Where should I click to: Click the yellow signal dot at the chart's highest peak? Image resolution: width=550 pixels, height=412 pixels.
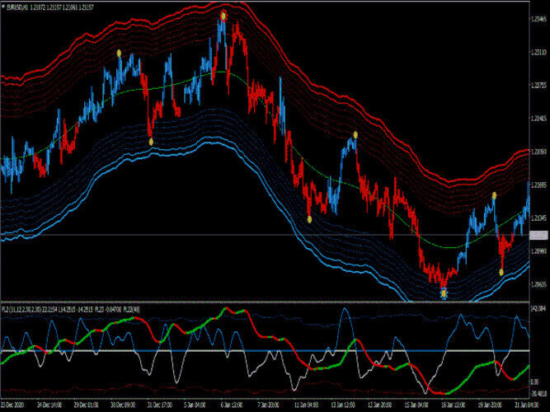pos(223,14)
